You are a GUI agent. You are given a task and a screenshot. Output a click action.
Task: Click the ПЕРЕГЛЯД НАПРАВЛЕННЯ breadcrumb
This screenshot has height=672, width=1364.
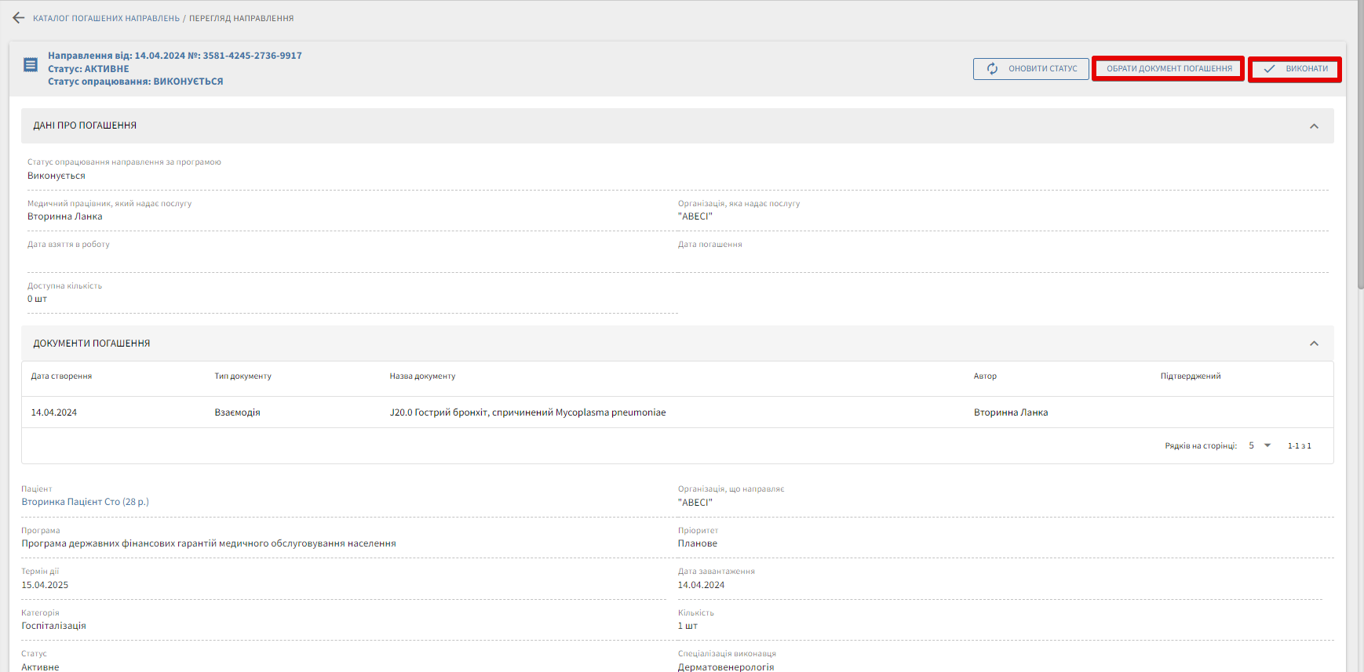(x=241, y=18)
